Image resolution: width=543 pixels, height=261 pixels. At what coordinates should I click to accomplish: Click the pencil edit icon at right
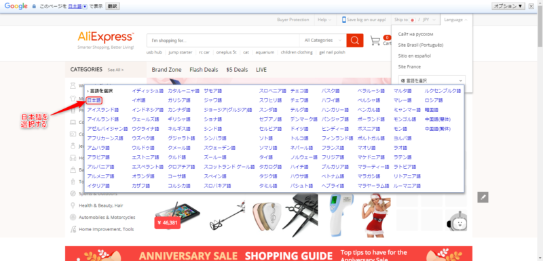click(483, 197)
